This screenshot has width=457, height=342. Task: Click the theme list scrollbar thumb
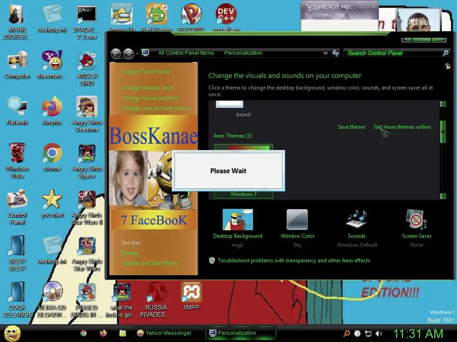443,131
